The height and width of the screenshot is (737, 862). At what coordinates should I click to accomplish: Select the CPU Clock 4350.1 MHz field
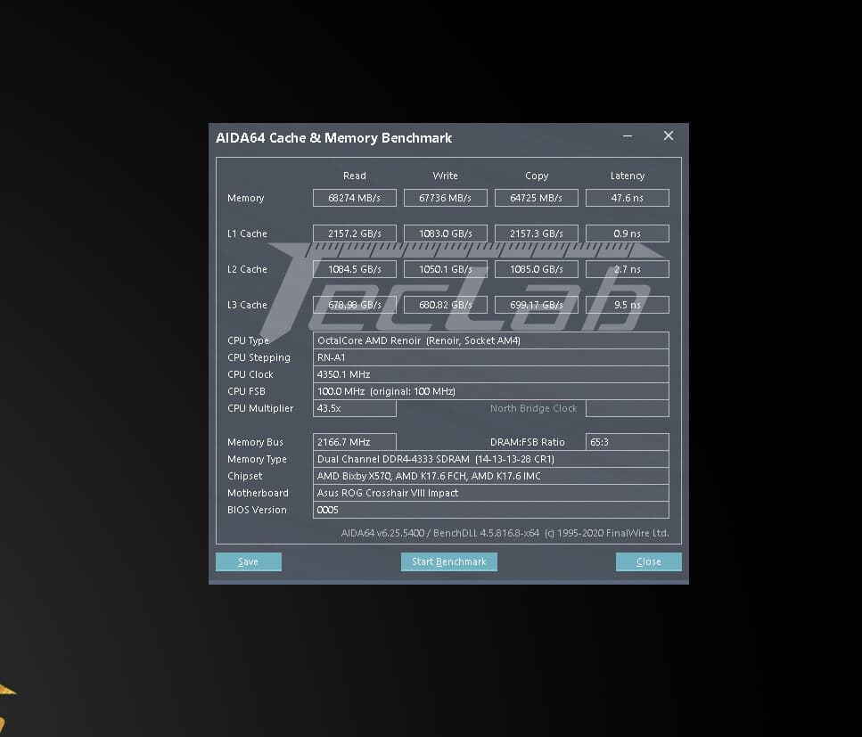click(491, 374)
